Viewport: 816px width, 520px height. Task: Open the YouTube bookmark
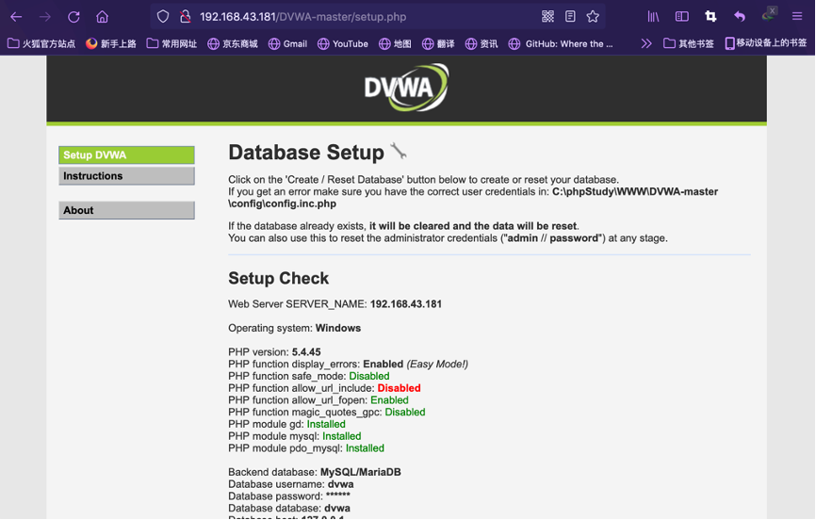tap(343, 43)
